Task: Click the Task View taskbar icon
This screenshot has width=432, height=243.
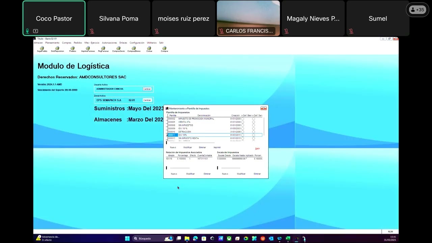Action: point(179,239)
